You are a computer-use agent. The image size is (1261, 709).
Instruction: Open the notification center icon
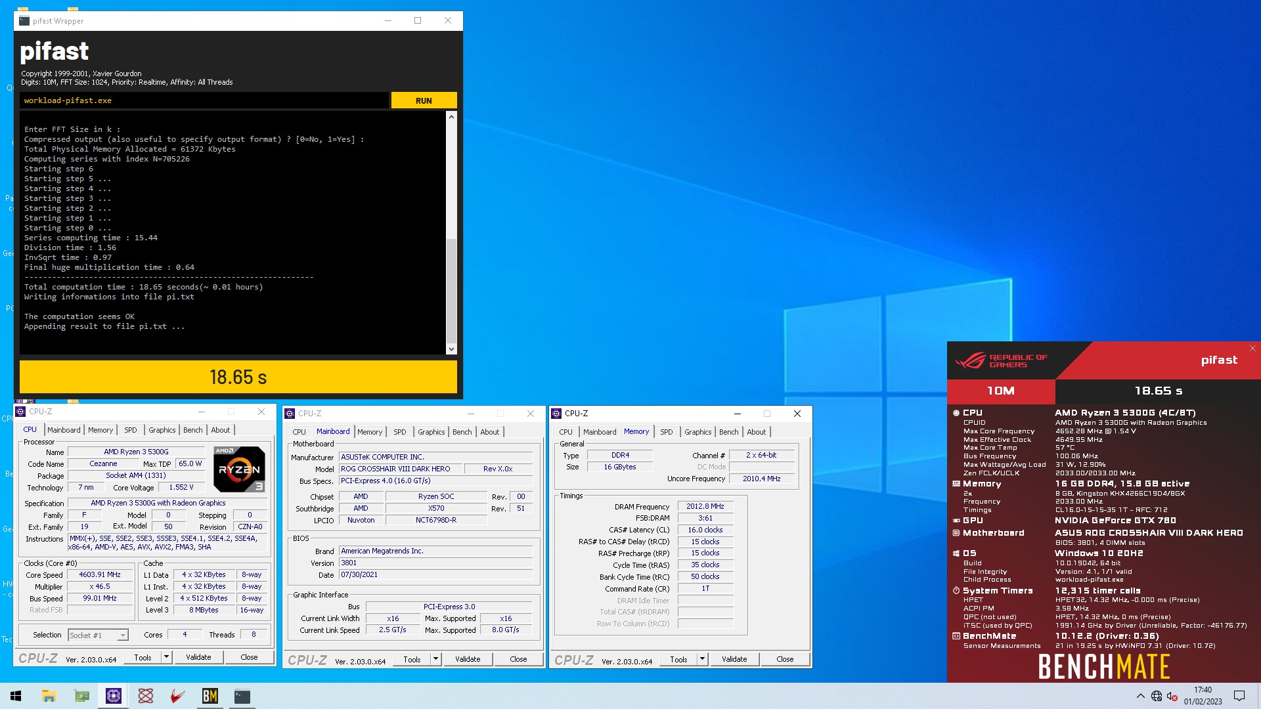tap(1239, 696)
